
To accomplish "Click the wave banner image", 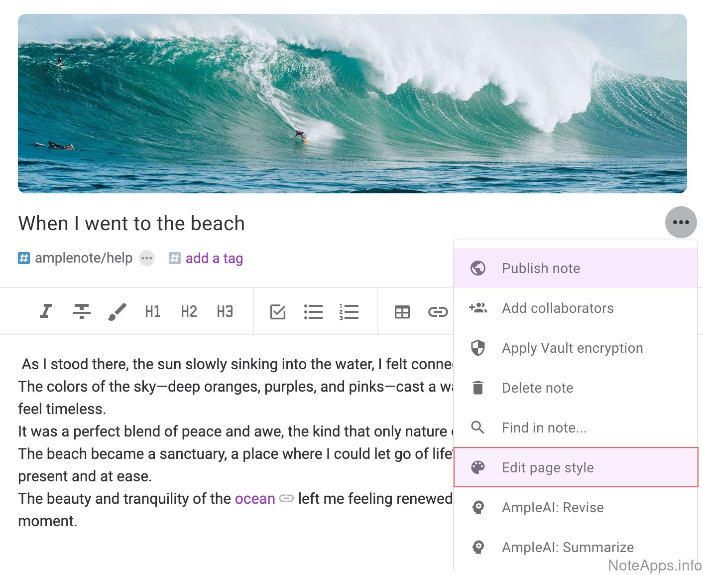I will (x=352, y=104).
